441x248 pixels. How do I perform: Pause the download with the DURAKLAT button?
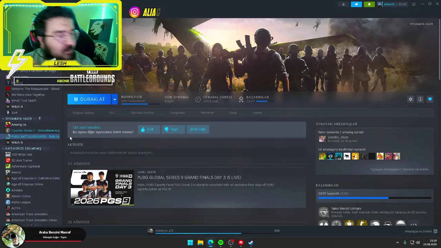point(89,99)
